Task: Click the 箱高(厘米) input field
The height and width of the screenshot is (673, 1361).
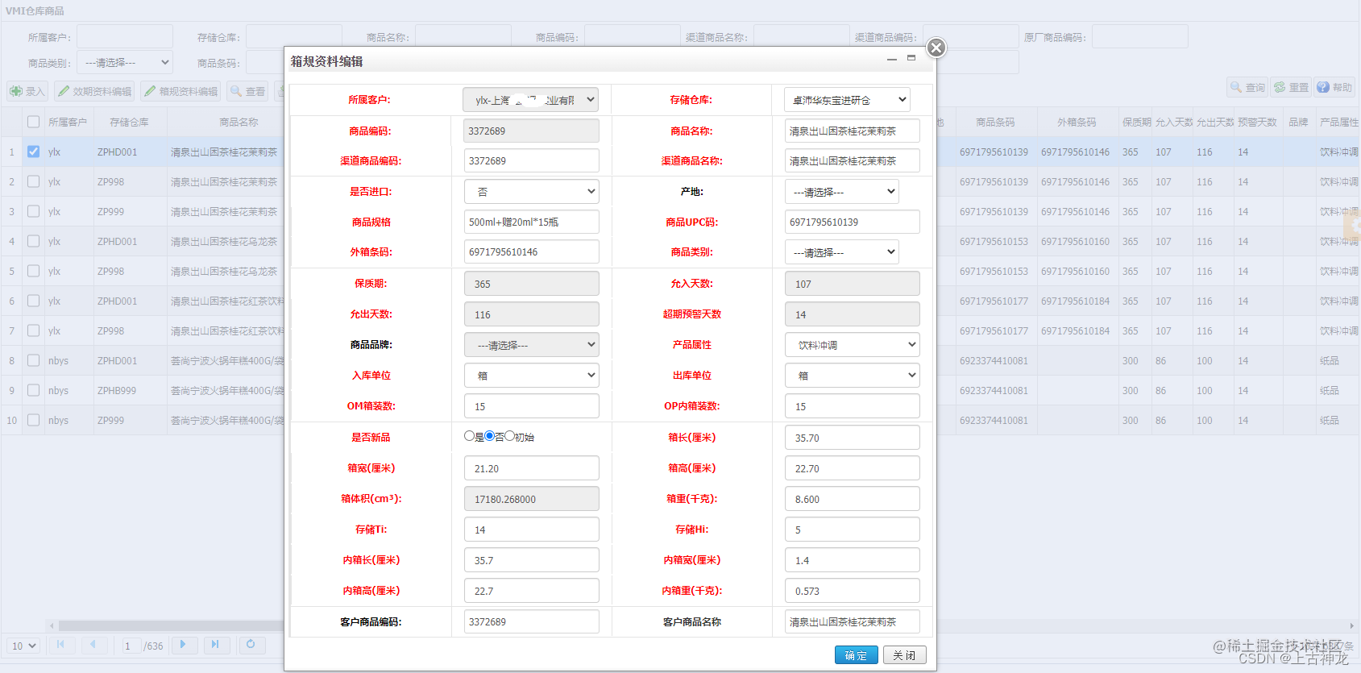Action: point(853,468)
